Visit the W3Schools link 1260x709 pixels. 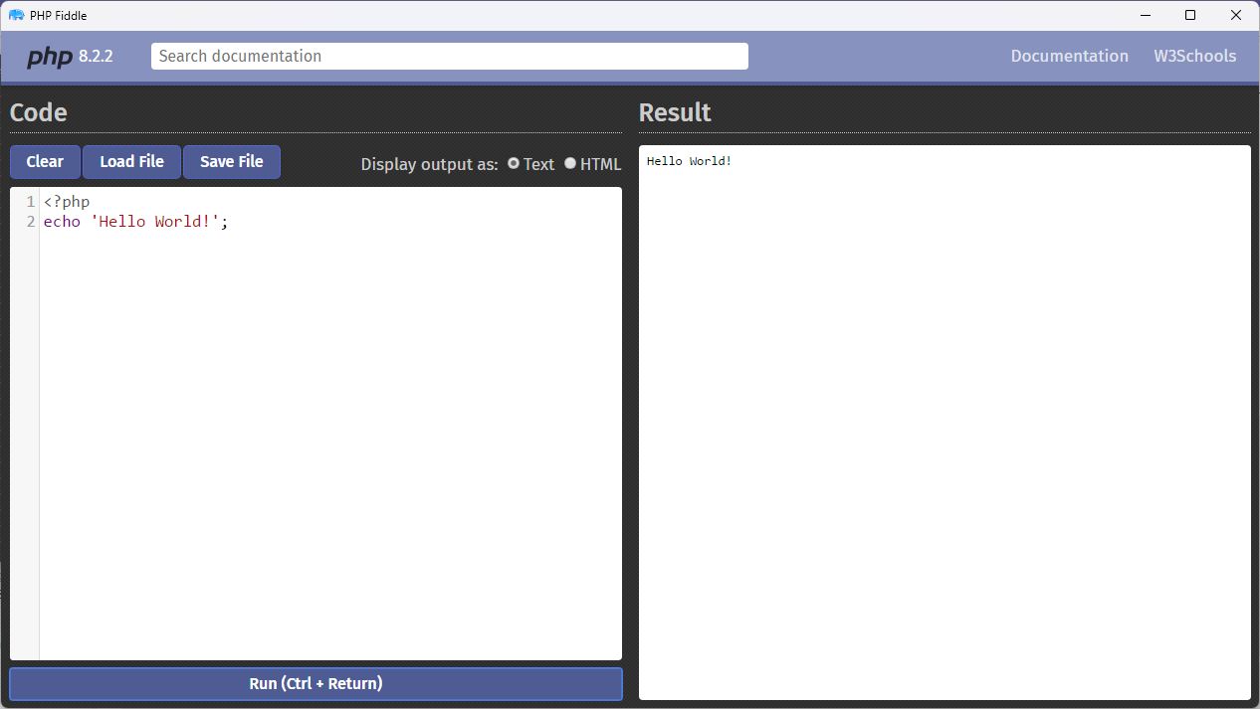coord(1194,56)
